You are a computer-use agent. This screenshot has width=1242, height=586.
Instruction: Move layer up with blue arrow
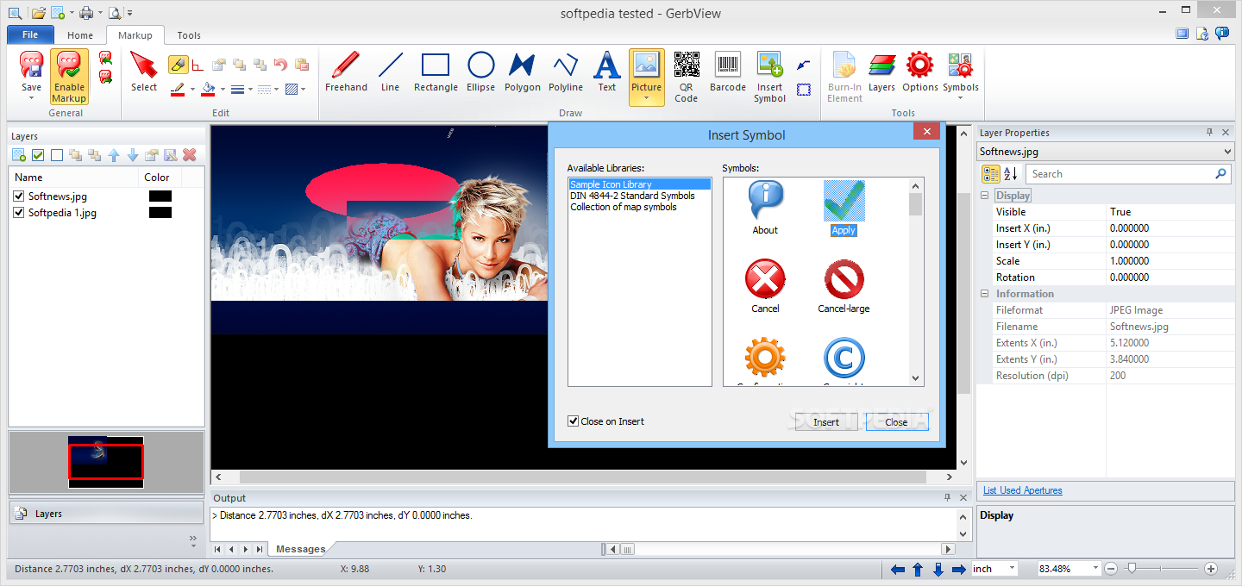[x=114, y=155]
